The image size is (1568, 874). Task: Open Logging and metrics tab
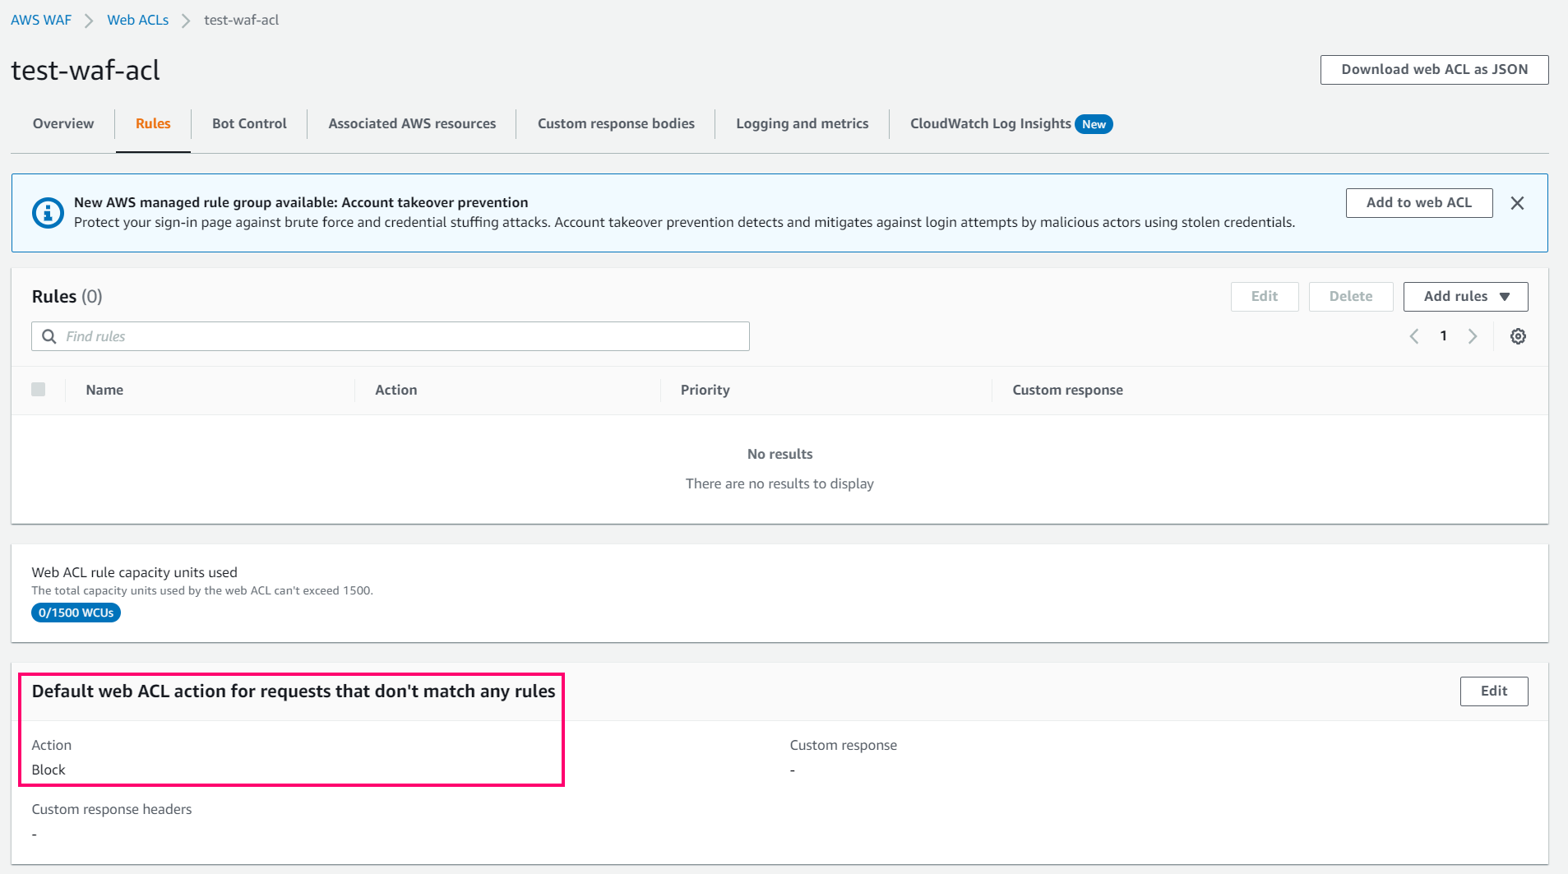pos(802,123)
